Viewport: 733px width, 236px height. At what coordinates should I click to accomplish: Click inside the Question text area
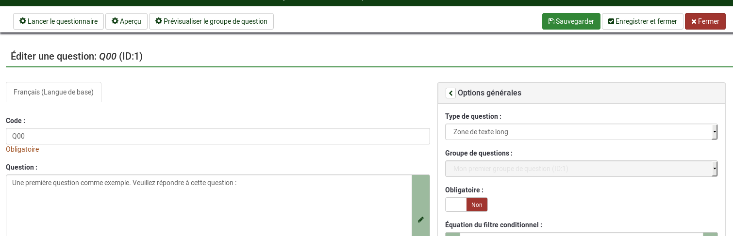pyautogui.click(x=209, y=206)
